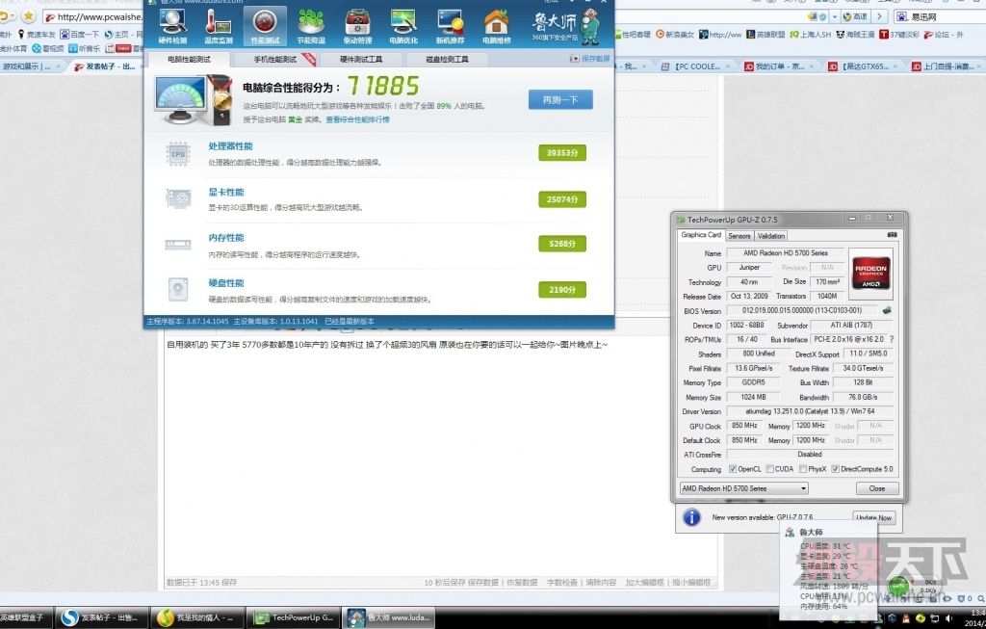Viewport: 986px width, 629px height.
Task: Open 电脑维修 PC repair house icon
Action: pyautogui.click(x=496, y=26)
